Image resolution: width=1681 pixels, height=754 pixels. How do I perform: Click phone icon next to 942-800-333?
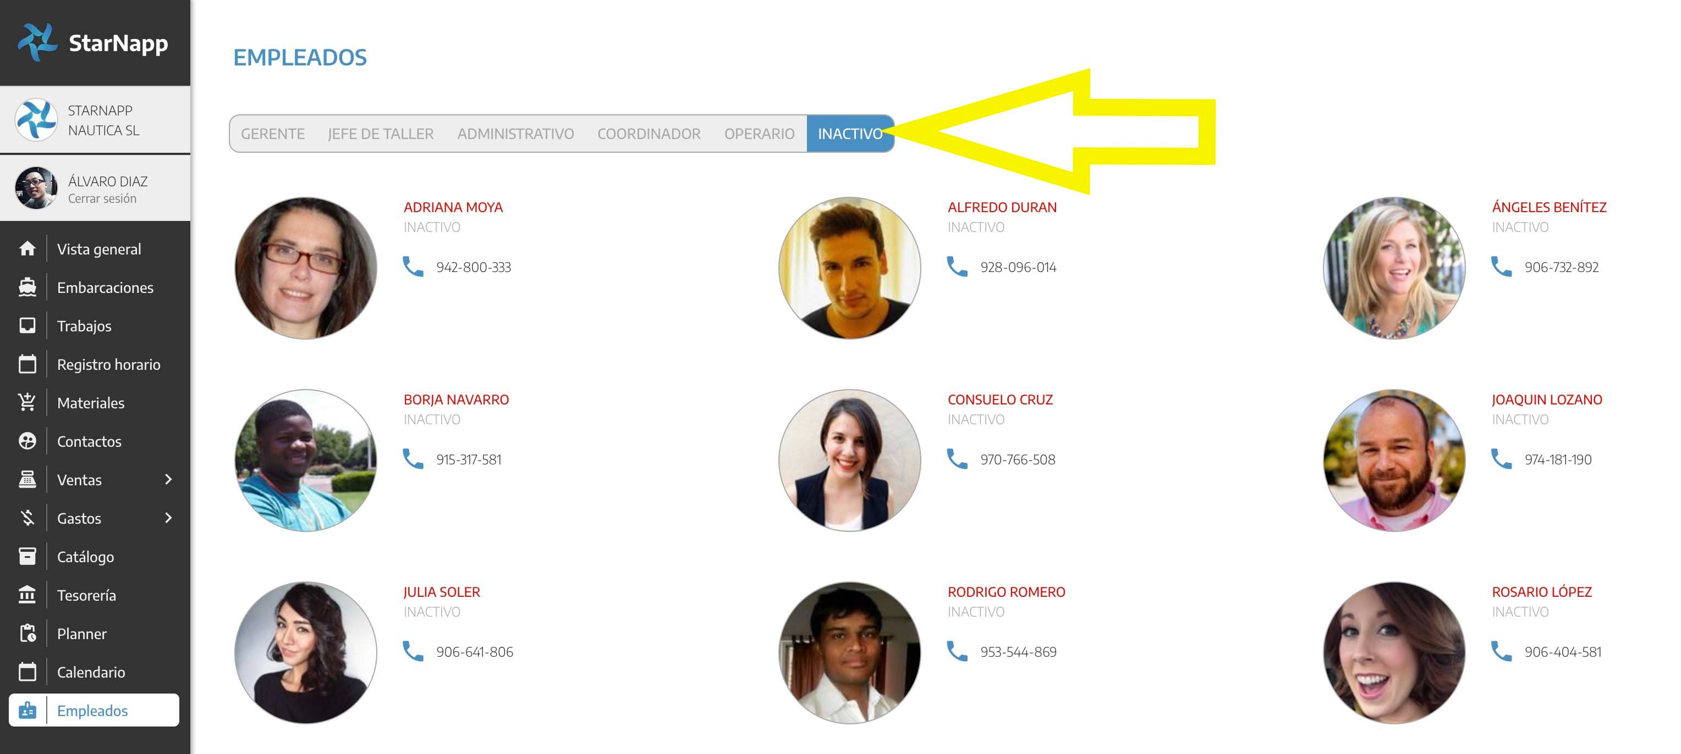[x=413, y=267]
